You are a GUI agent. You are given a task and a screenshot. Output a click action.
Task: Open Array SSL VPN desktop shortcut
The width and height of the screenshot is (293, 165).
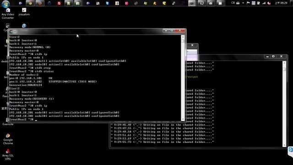(x=8, y=155)
